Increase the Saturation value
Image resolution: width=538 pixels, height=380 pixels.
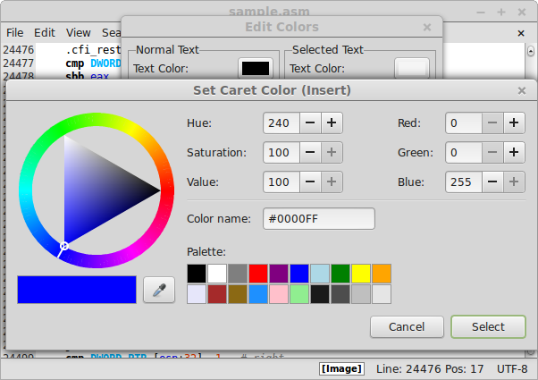click(332, 152)
